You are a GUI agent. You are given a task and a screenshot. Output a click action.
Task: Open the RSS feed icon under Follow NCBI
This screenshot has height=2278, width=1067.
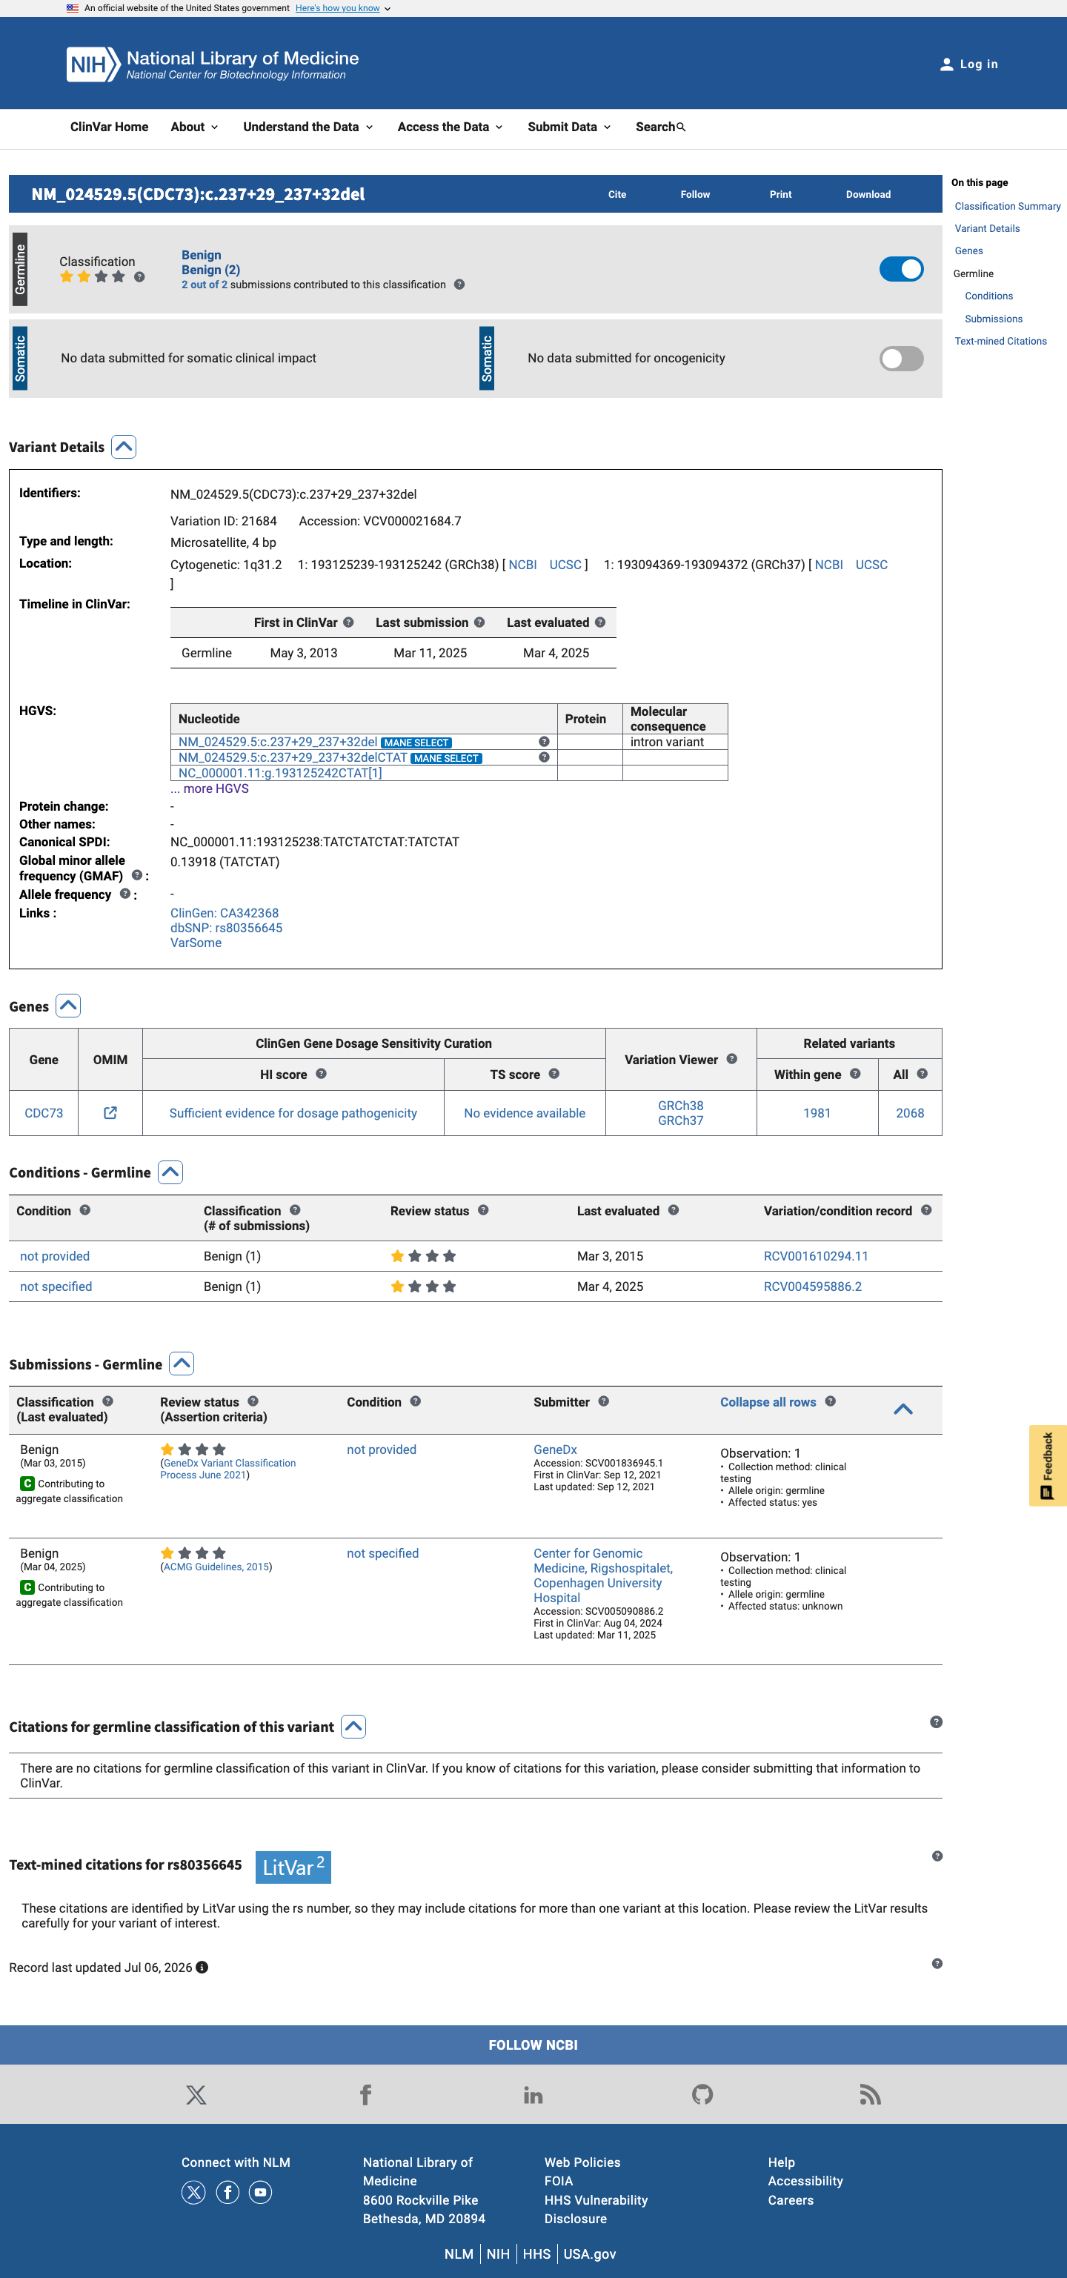coord(871,2095)
